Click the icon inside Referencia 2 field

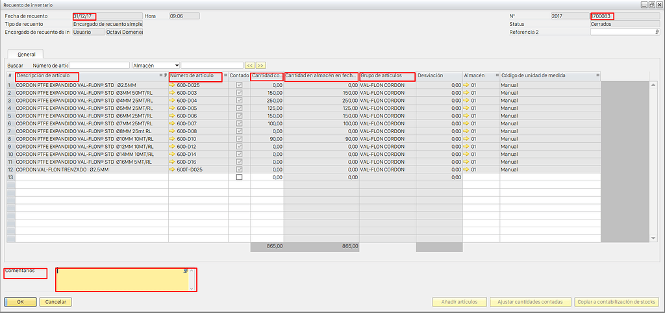pyautogui.click(x=657, y=32)
